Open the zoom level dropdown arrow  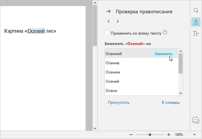point(194,134)
